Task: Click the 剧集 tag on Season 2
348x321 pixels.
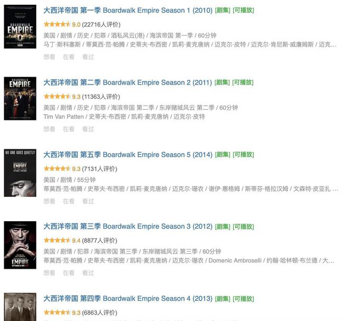Action: coord(222,82)
